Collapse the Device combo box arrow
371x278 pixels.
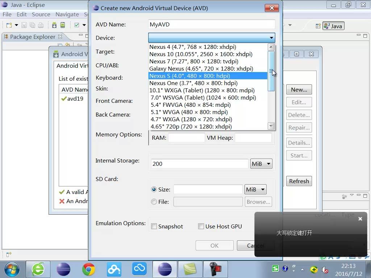pos(271,38)
